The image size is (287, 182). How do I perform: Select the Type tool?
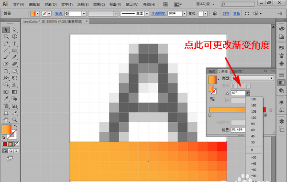pos(14,43)
